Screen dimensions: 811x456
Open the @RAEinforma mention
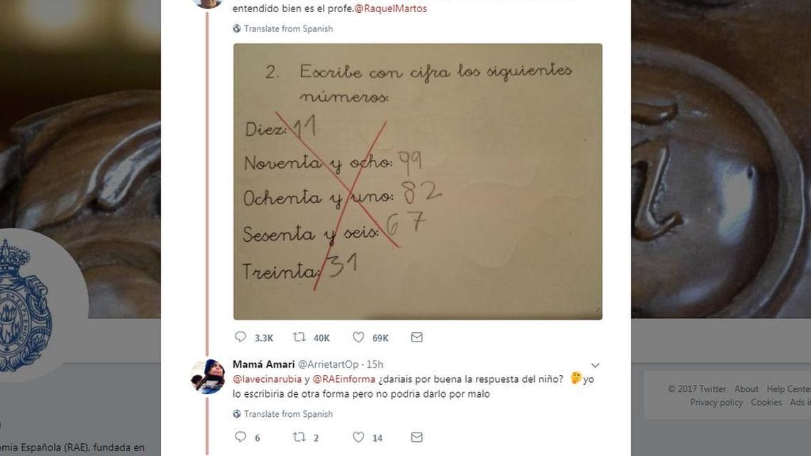344,379
